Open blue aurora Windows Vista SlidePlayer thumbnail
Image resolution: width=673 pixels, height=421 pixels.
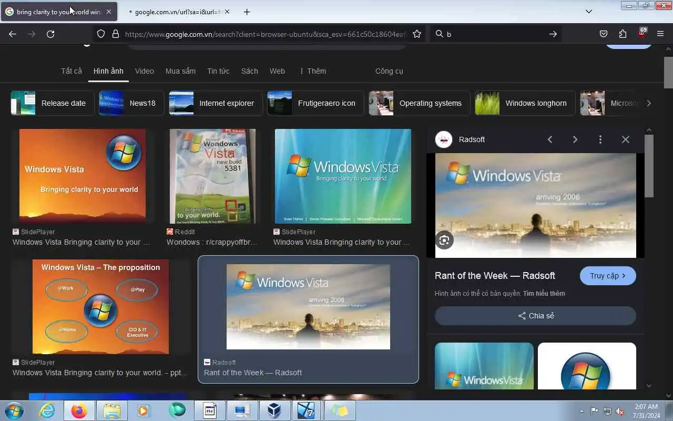click(x=343, y=176)
